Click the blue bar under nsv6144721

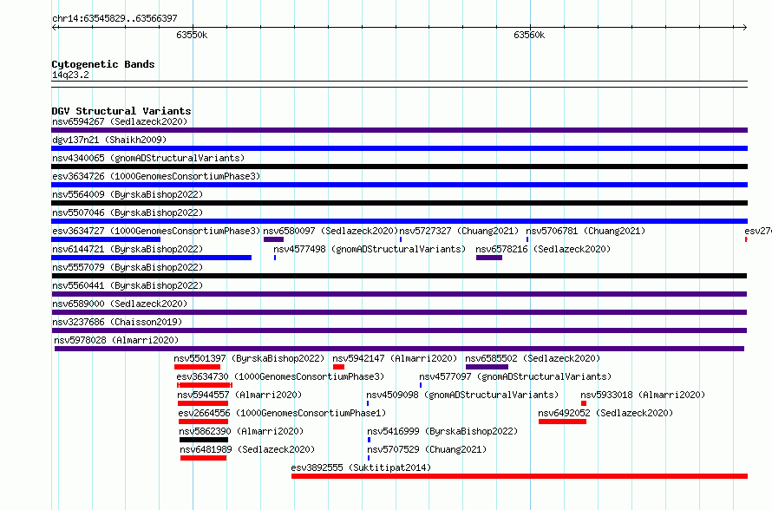151,258
